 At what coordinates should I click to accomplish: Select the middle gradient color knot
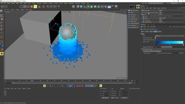170,45
